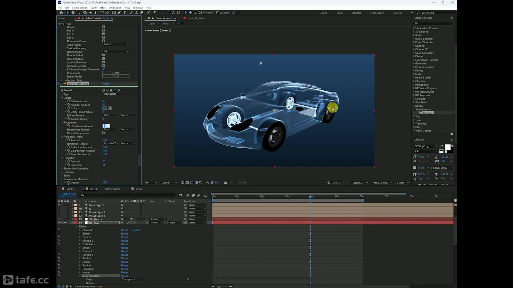The width and height of the screenshot is (513, 288).
Task: Toggle the Double Sided checkbox
Action: pyautogui.click(x=103, y=55)
